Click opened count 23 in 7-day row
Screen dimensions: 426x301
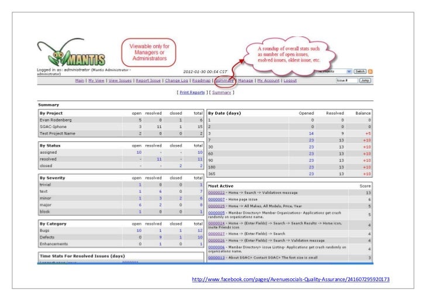(x=311, y=140)
